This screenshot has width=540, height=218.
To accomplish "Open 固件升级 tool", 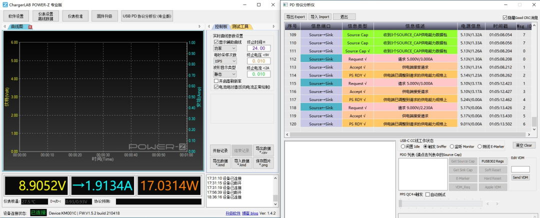I will tap(104, 16).
